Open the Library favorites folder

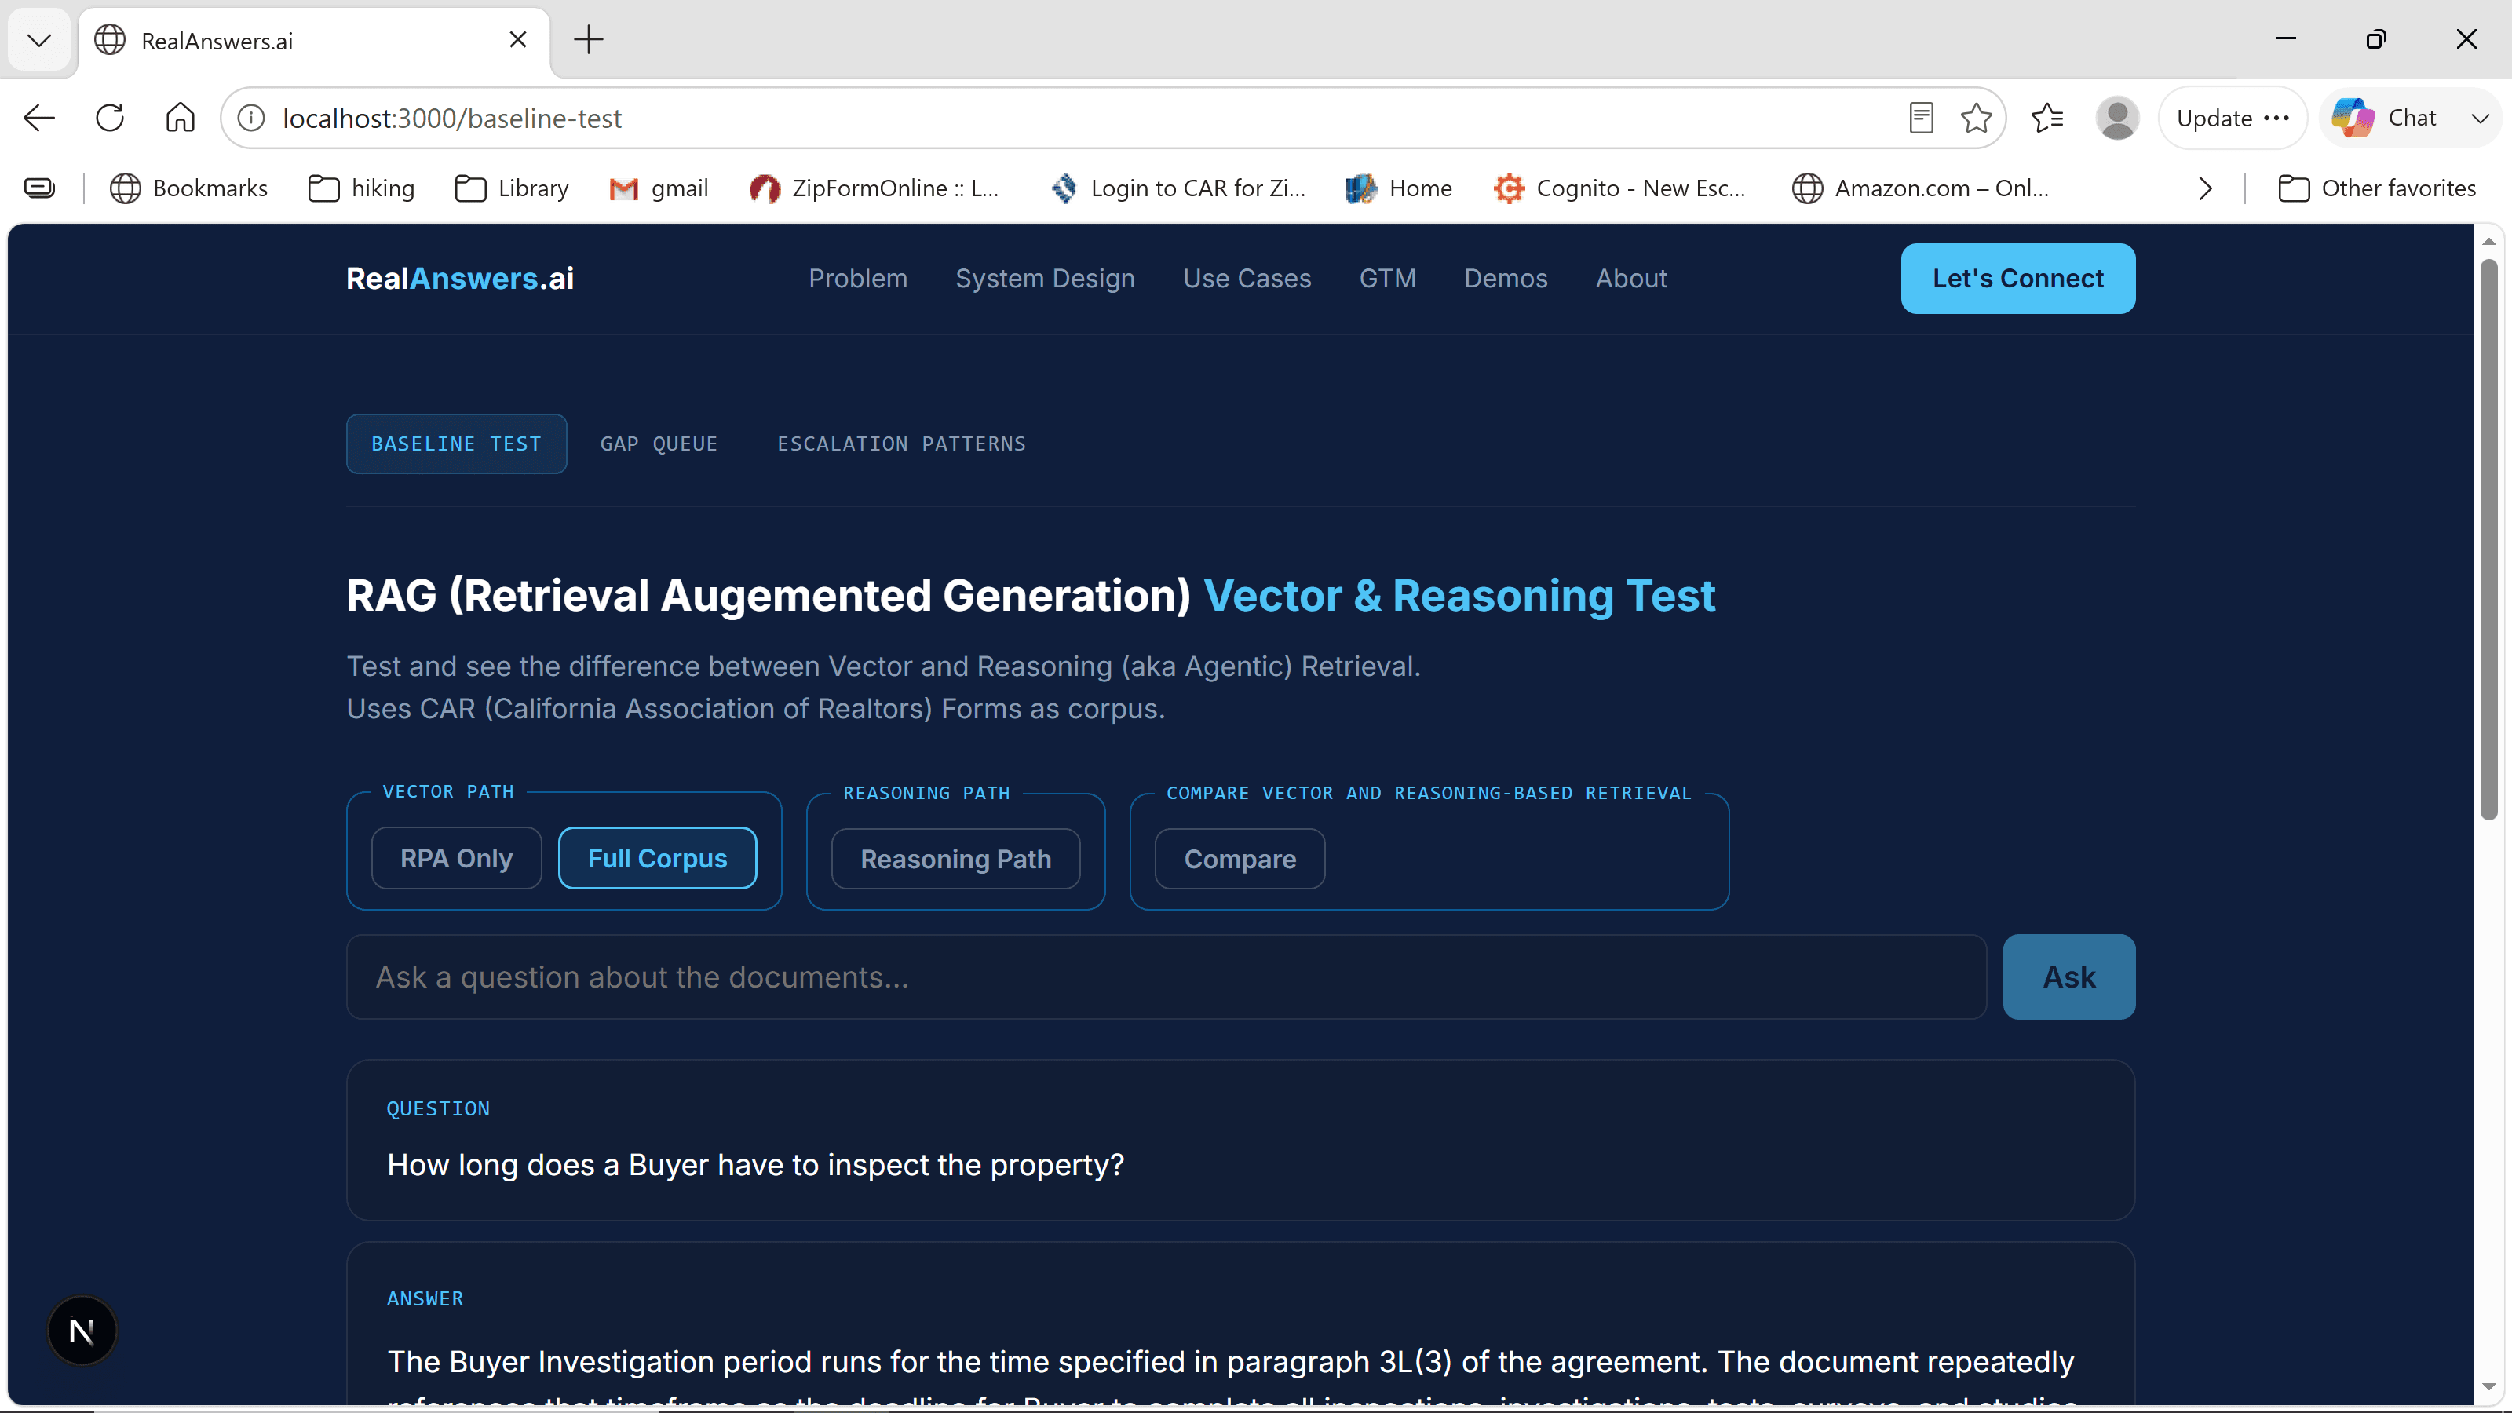pos(513,188)
